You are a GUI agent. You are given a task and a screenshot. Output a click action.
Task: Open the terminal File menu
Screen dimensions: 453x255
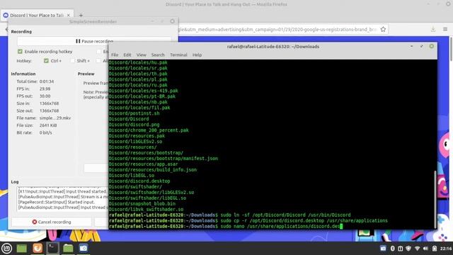(x=115, y=55)
